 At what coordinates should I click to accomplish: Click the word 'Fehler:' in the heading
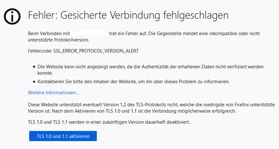click(40, 15)
